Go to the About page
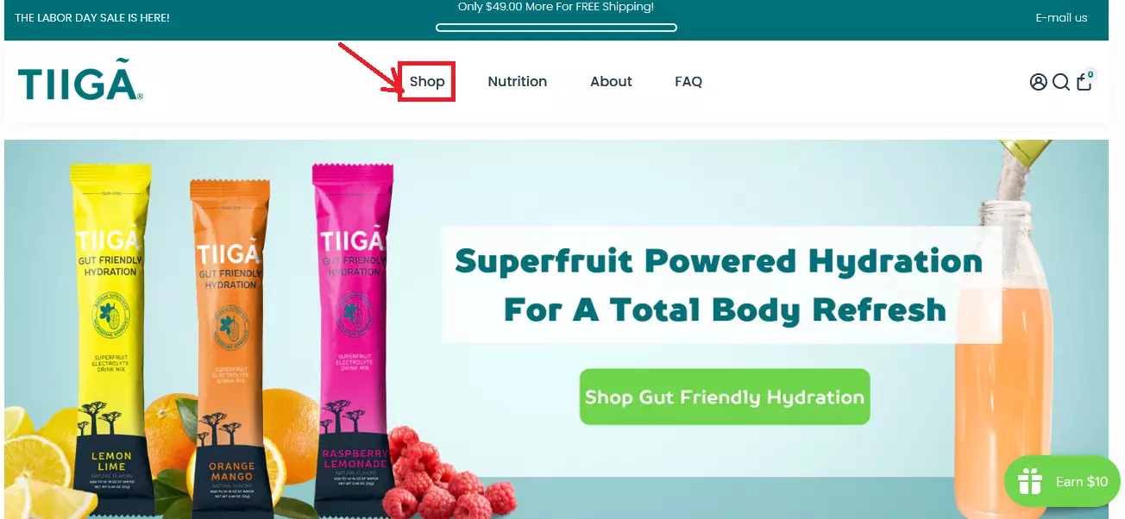 point(611,82)
